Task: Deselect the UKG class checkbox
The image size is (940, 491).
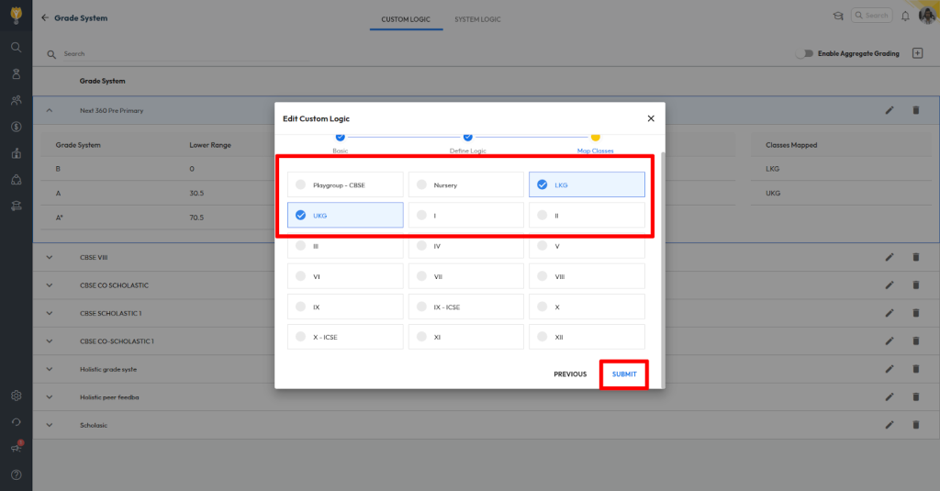Action: [x=300, y=215]
